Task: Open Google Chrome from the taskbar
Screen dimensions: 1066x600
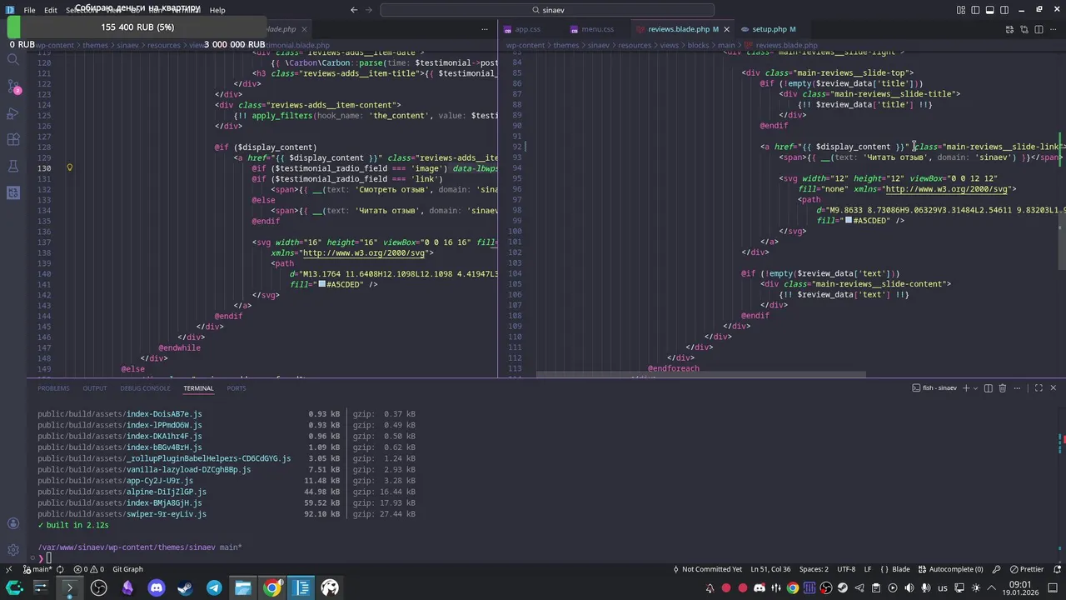Action: 272,588
